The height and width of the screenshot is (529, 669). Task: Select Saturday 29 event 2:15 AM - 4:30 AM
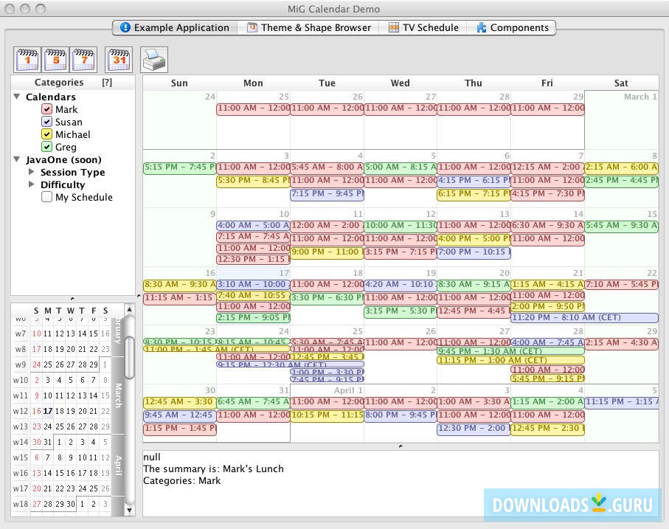621,343
